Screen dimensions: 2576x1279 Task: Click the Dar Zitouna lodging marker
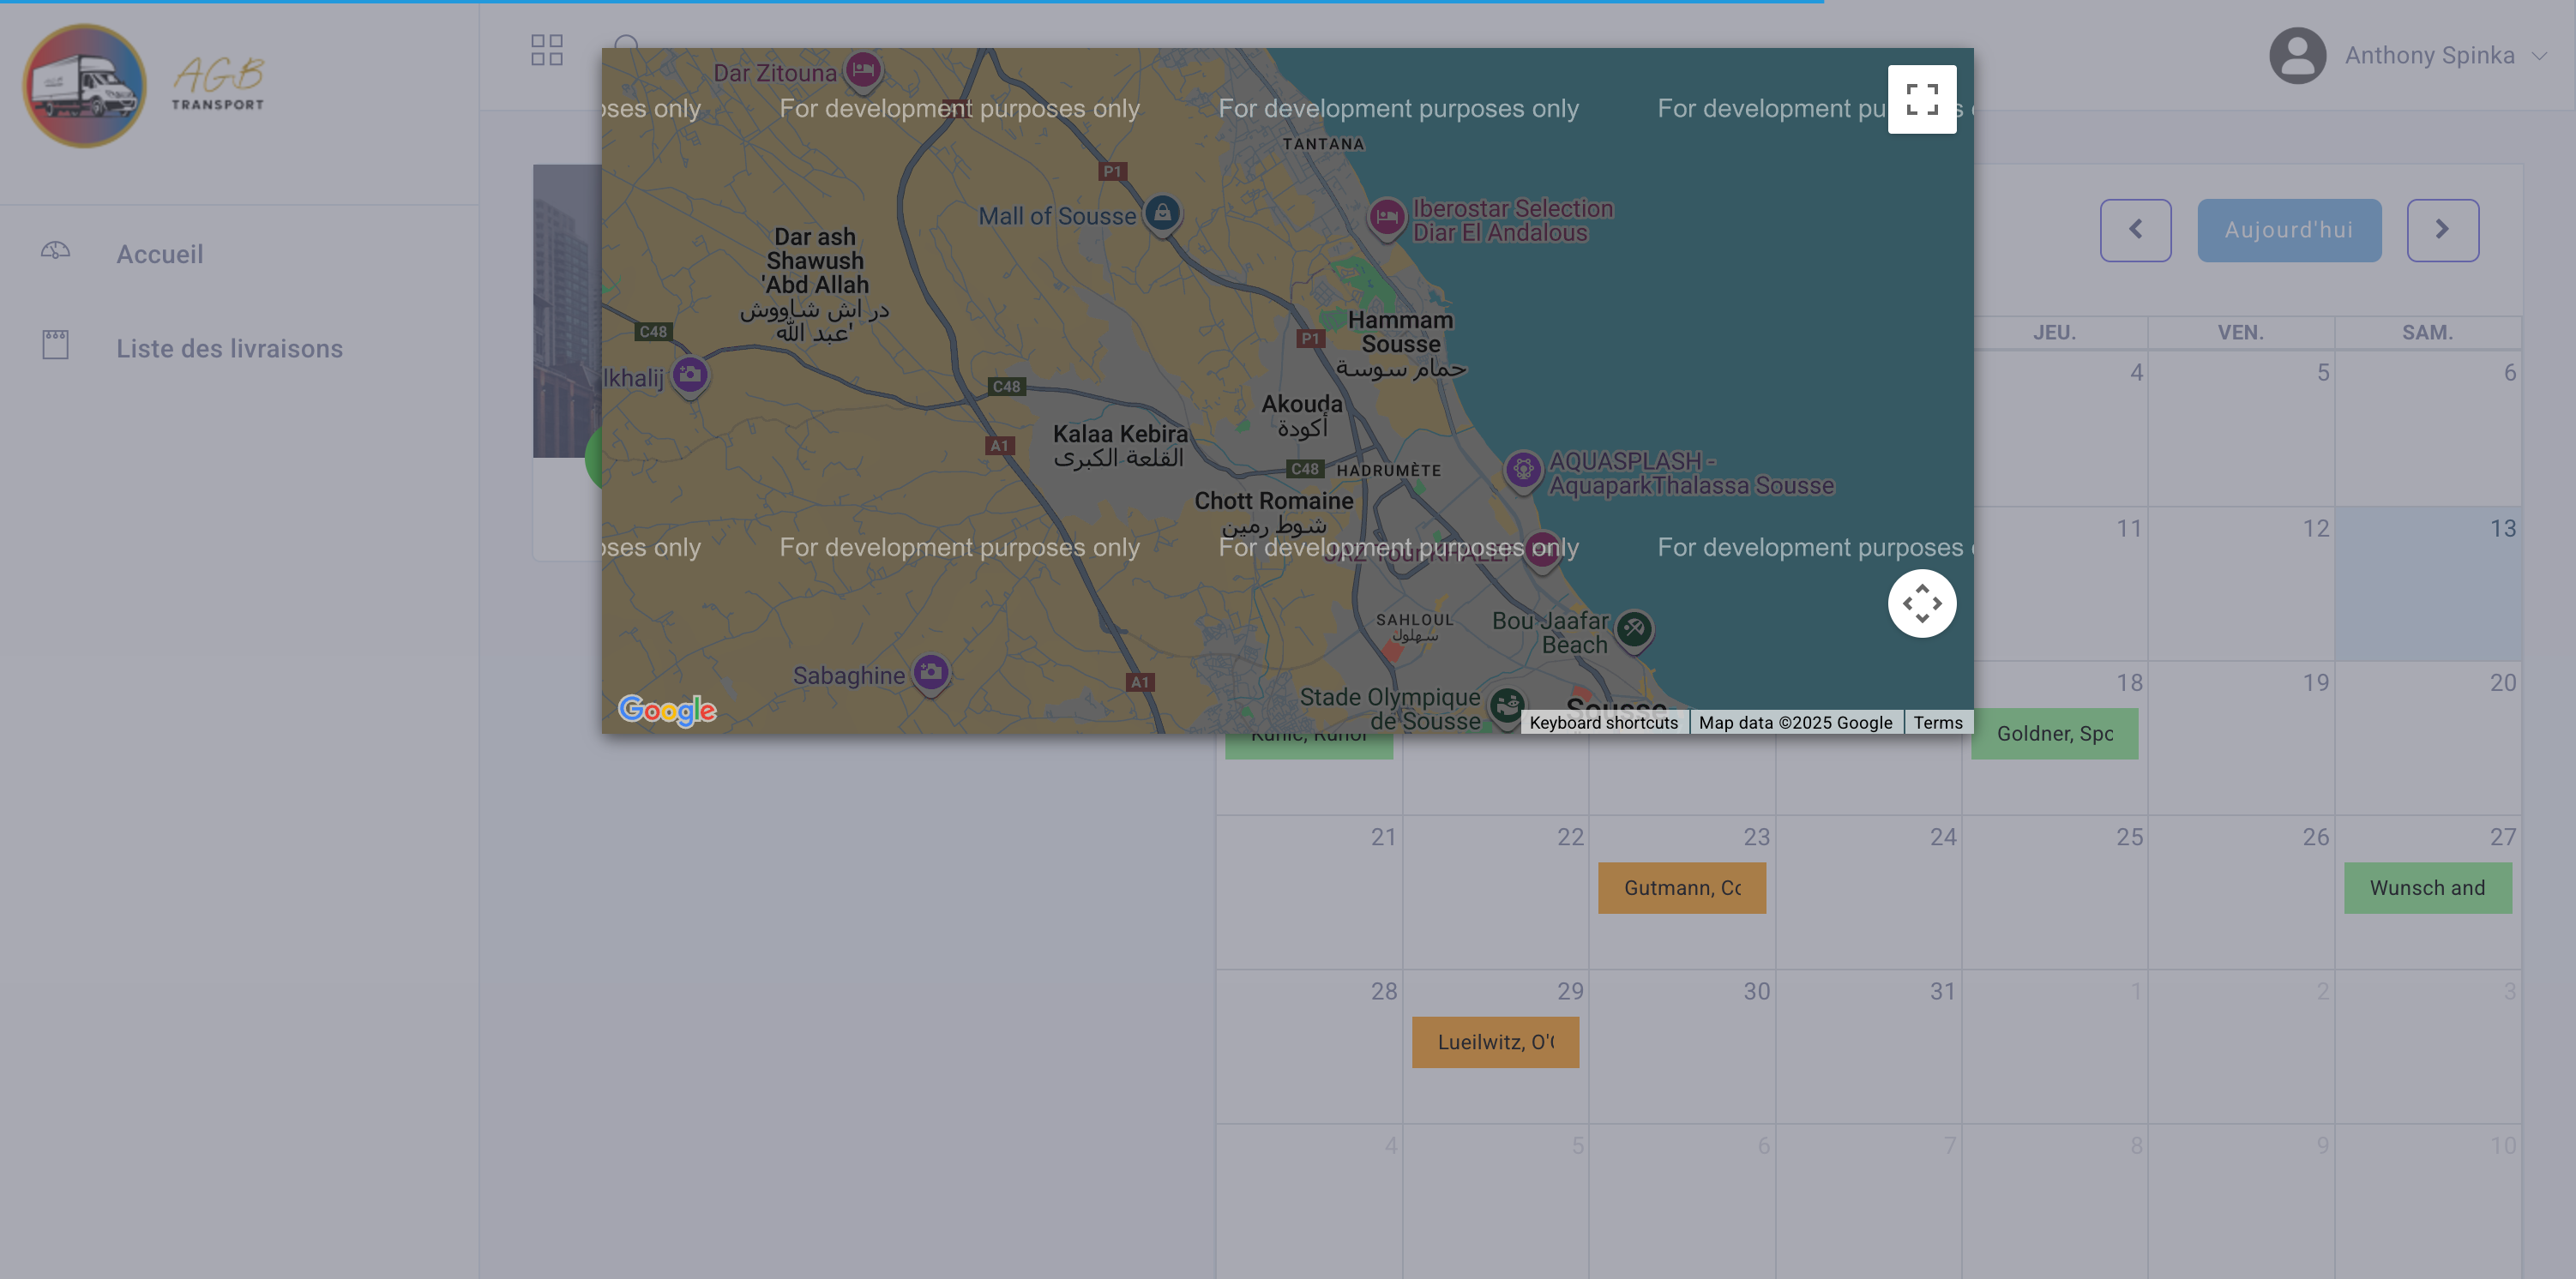[x=862, y=70]
